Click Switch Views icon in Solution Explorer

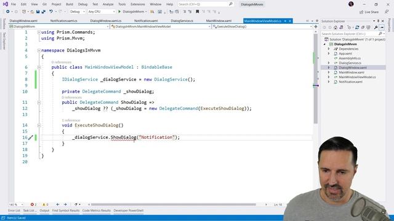coord(341,28)
